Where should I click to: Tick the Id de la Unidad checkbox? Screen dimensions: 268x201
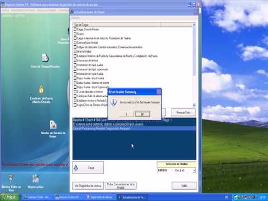(x=75, y=51)
